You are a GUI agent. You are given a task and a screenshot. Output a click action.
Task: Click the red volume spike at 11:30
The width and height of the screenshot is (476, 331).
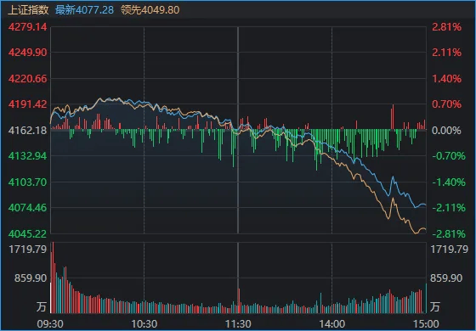[239, 300]
